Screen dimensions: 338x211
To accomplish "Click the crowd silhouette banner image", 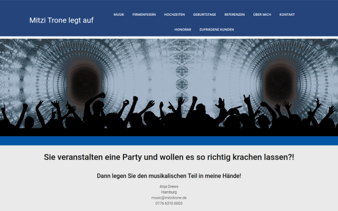I will click(169, 87).
